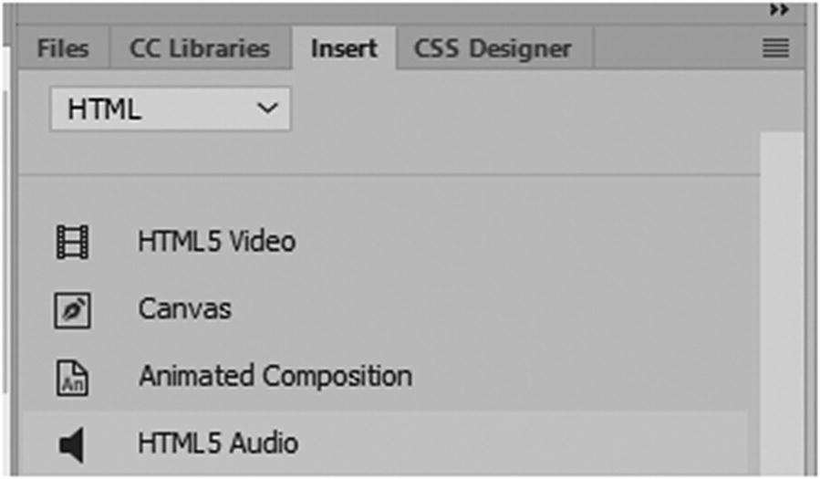Click the Canvas pen icon
The height and width of the screenshot is (479, 820).
tap(71, 310)
